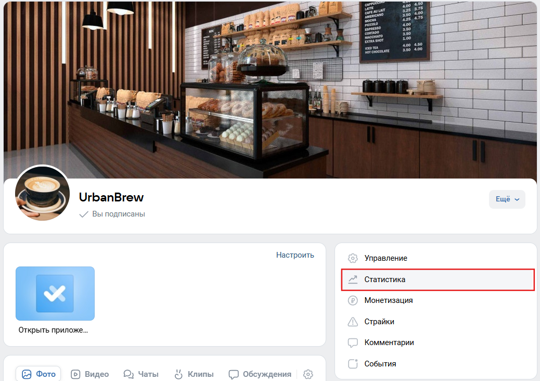Viewport: 540px width, 381px height.
Task: Switch to the Видео tab
Action: click(x=90, y=374)
